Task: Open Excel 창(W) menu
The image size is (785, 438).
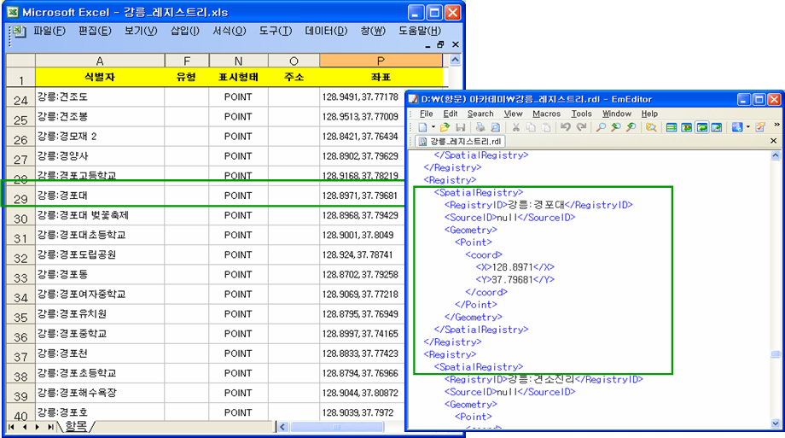Action: (373, 31)
